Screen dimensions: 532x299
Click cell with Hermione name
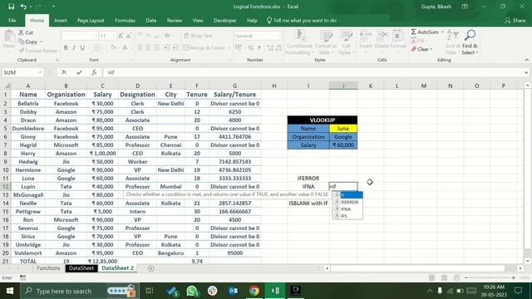pos(27,169)
